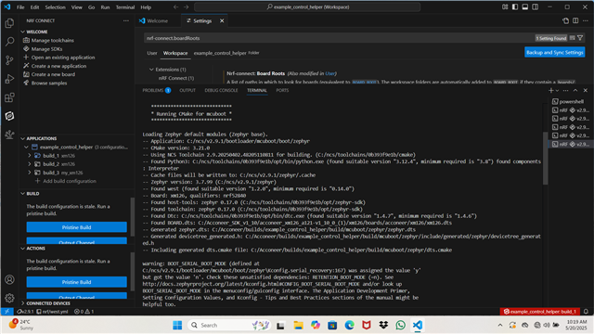Open terminal panel more actions ellipsis
594x334 pixels.
click(x=565, y=91)
